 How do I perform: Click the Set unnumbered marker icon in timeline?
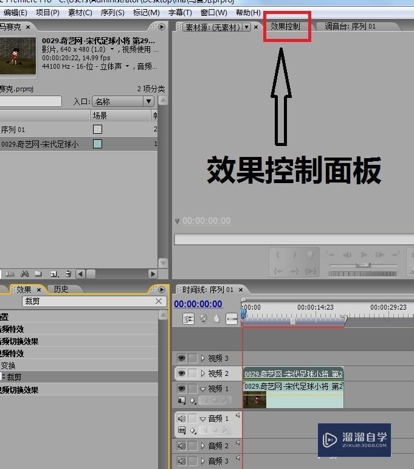point(216,319)
